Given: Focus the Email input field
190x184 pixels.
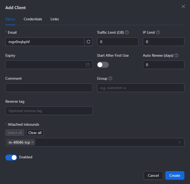Looking at the screenshot, I should coord(45,42).
